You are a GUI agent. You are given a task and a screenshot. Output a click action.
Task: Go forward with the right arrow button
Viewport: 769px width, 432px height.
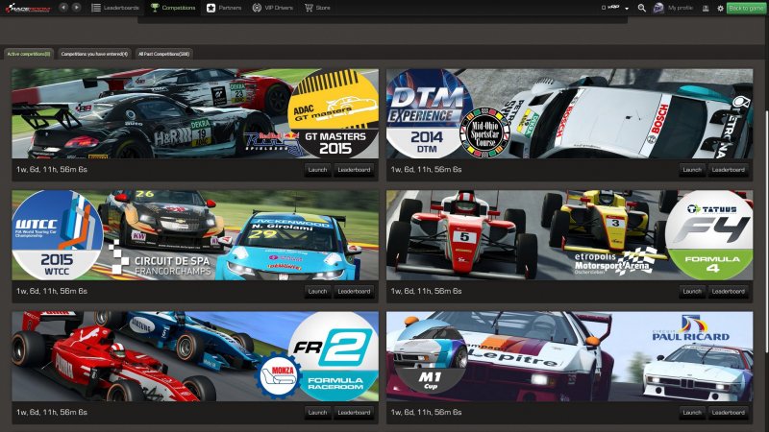coord(77,8)
